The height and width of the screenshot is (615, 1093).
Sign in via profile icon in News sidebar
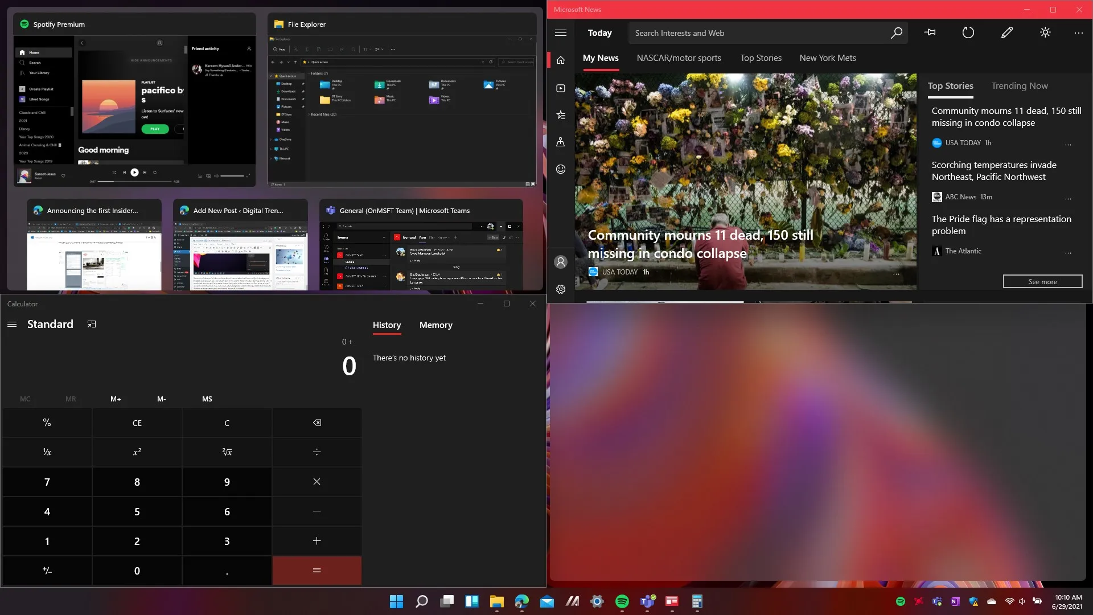tap(561, 262)
